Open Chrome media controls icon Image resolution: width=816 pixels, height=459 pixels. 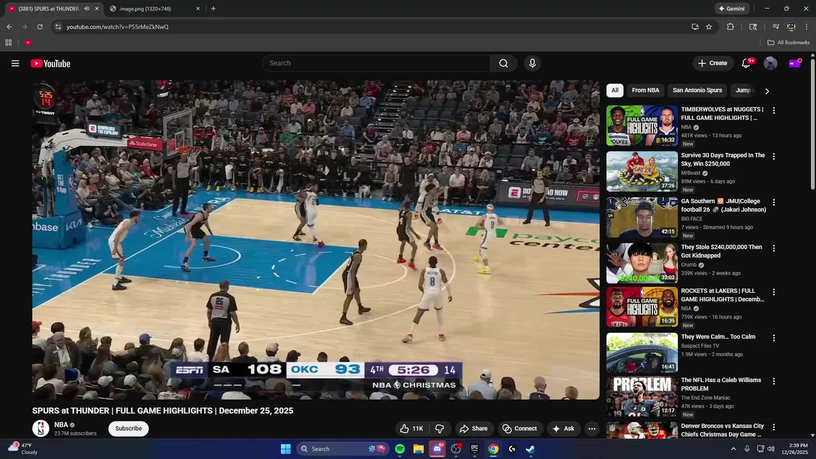point(776,27)
